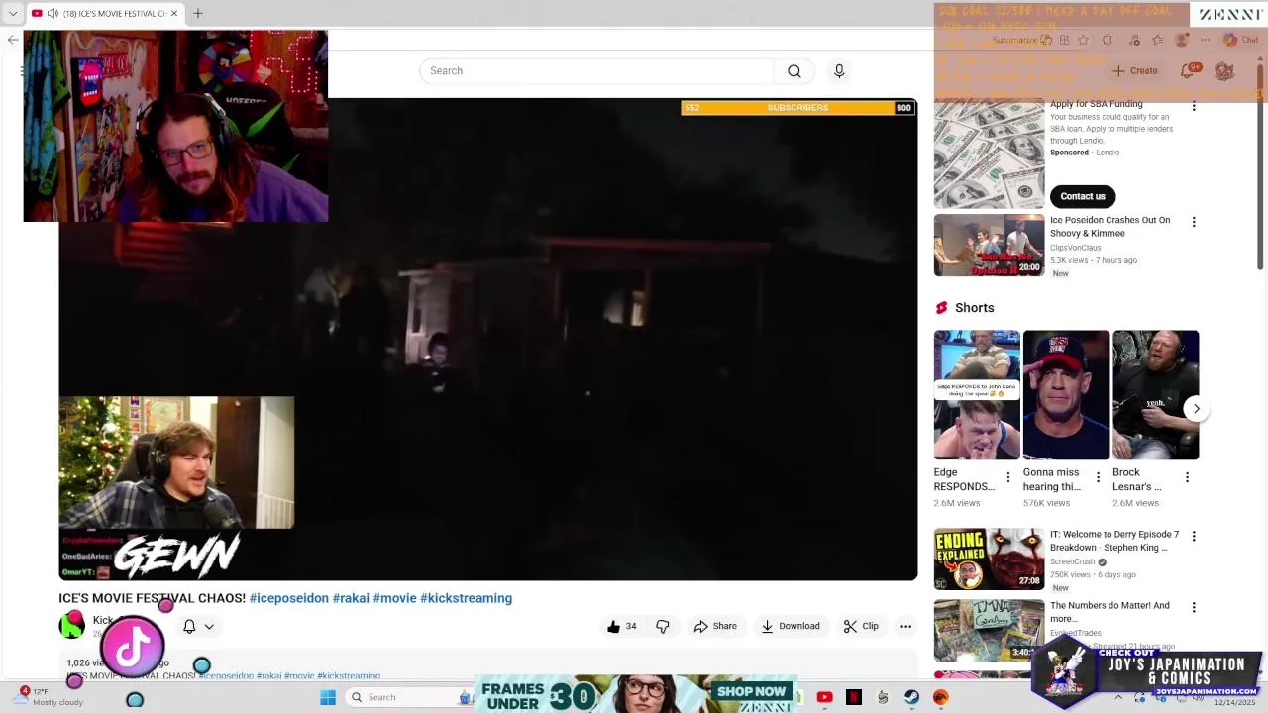The image size is (1268, 713).
Task: Click the SBA Funding money ad image
Action: 989,153
